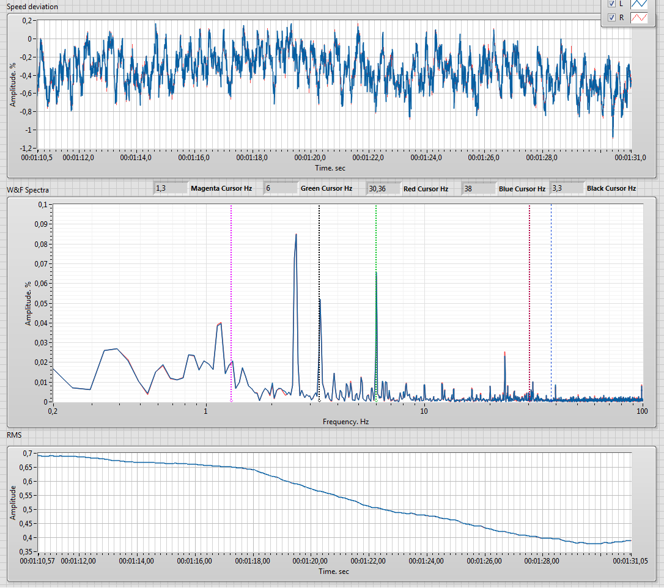
Task: Click the "00:01:31,0" end time tick
Action: (630, 158)
